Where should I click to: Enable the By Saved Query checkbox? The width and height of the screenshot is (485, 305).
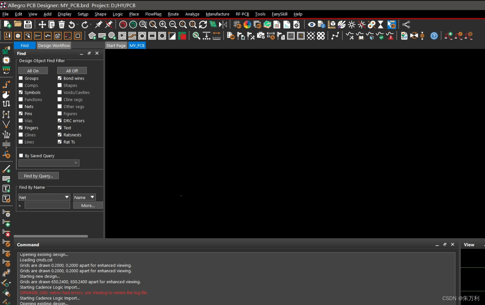21,156
